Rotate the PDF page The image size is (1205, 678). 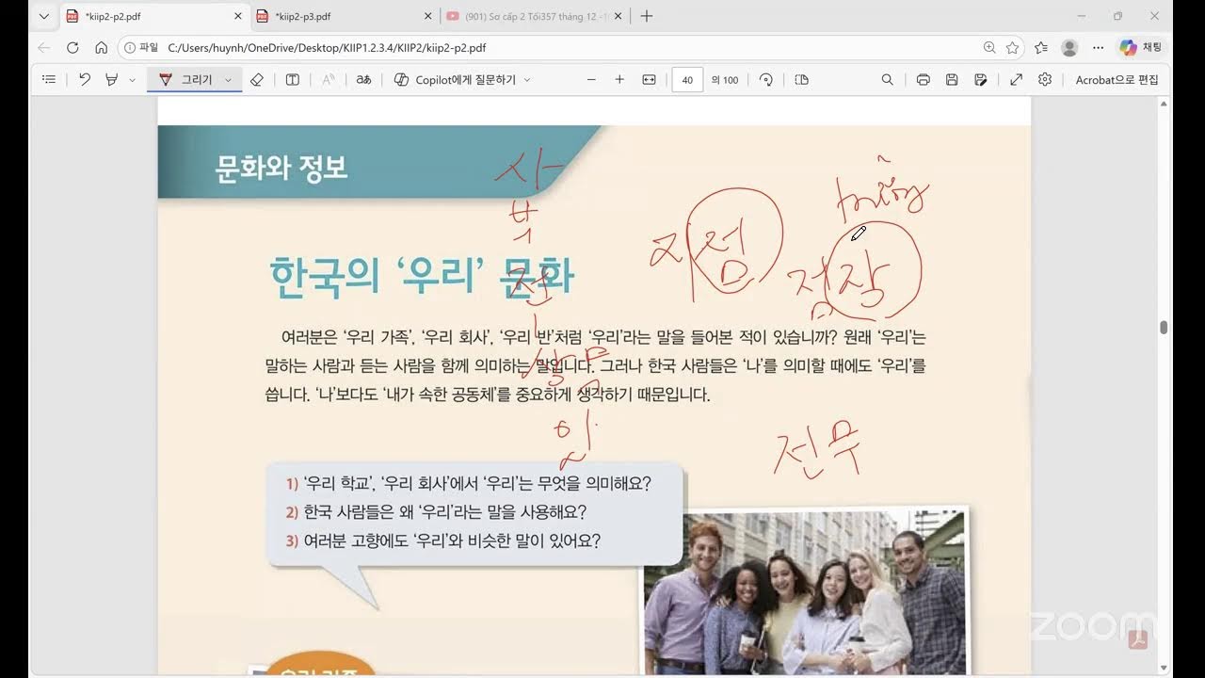coord(766,80)
